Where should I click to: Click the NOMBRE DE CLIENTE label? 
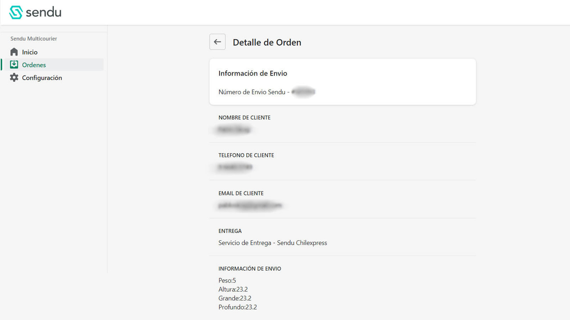(x=244, y=118)
